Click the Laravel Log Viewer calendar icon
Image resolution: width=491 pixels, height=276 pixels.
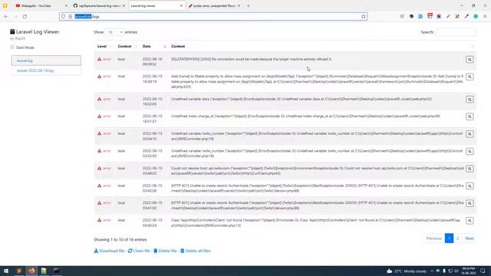point(12,31)
